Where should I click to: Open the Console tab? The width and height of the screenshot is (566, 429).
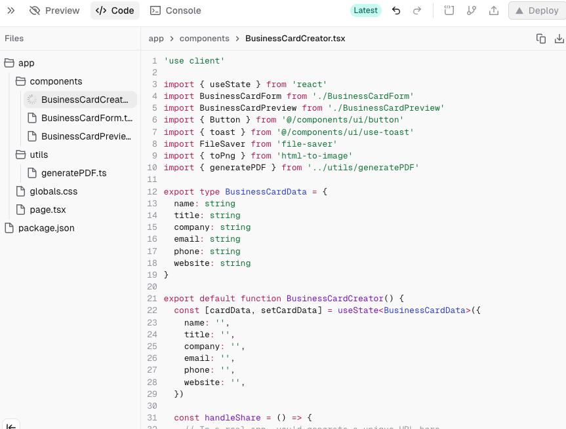point(175,10)
